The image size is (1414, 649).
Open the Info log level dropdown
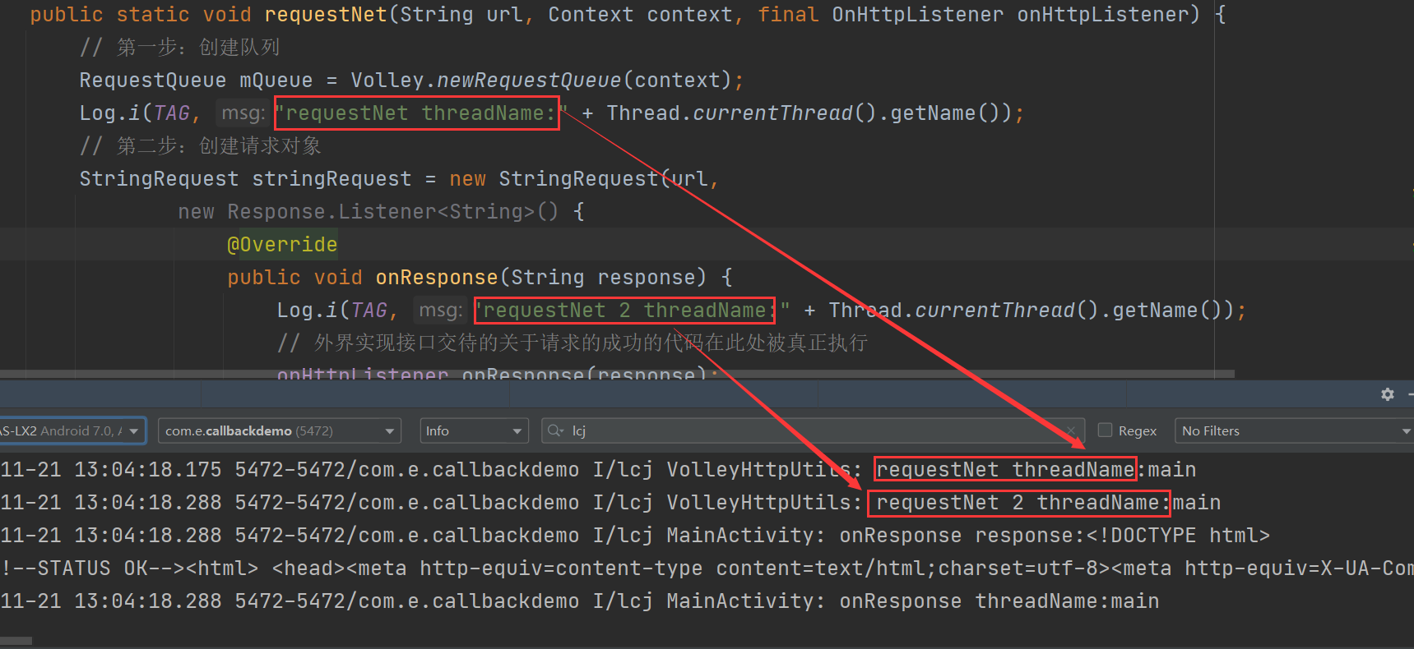coord(473,430)
